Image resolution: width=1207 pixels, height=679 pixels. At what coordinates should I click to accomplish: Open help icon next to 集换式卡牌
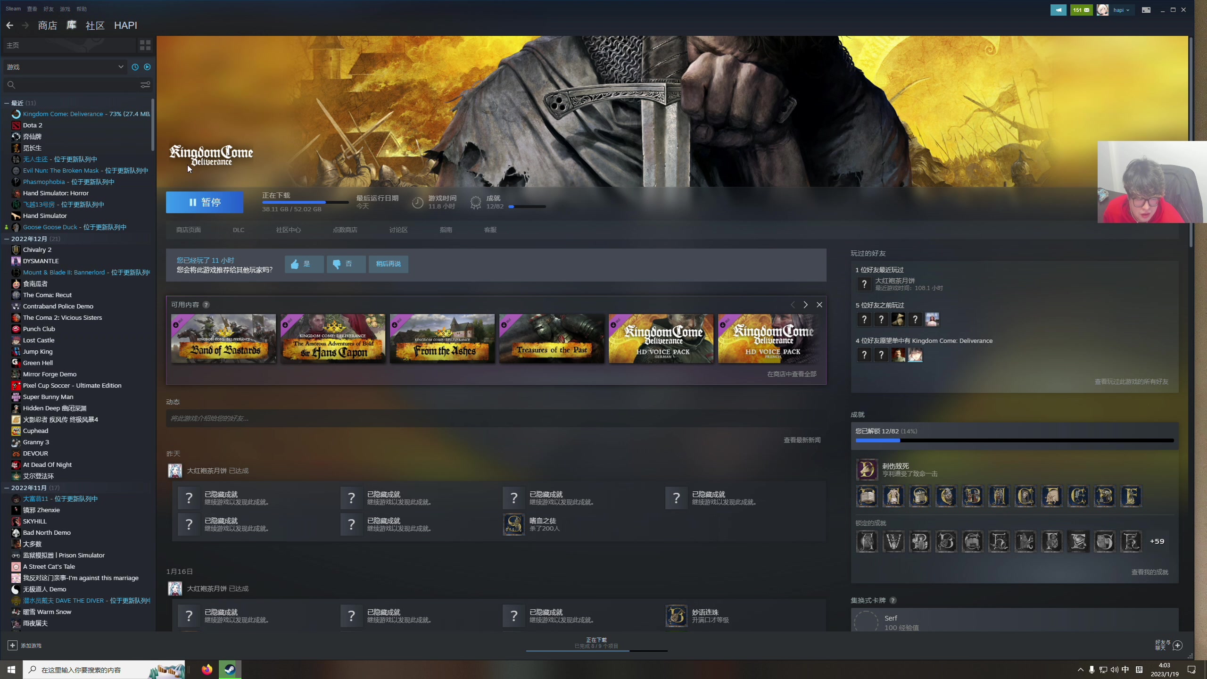tap(893, 600)
